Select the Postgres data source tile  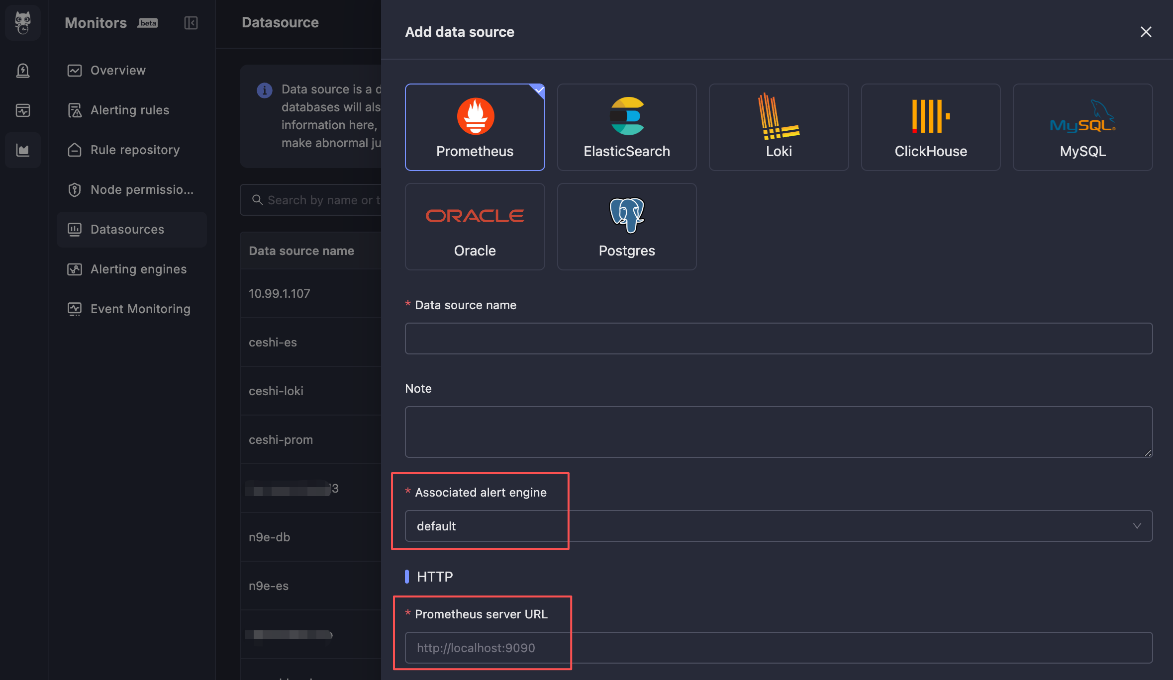tap(626, 226)
